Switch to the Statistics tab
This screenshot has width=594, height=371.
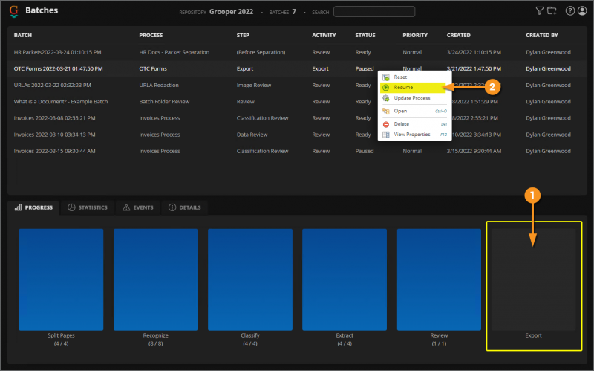pyautogui.click(x=87, y=207)
